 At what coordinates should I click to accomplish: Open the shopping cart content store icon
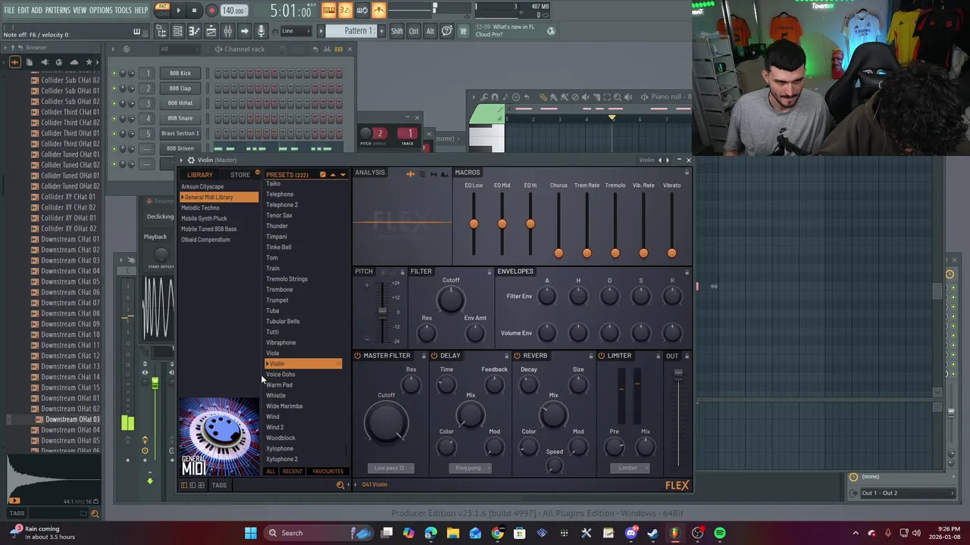coord(463,31)
